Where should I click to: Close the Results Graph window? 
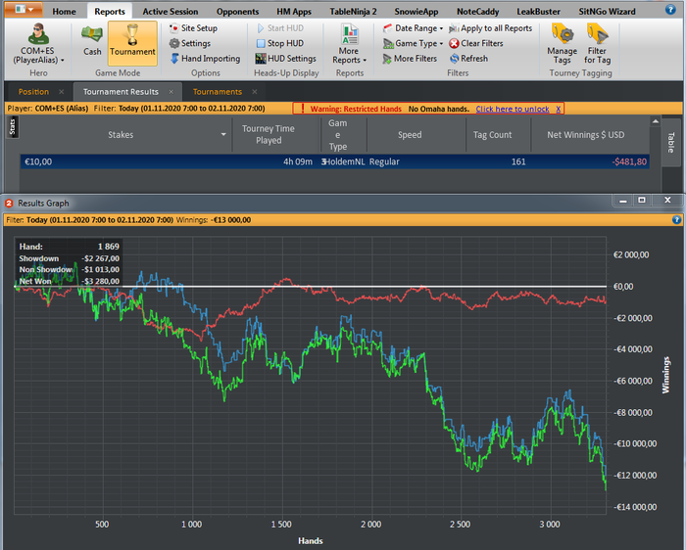tap(667, 201)
